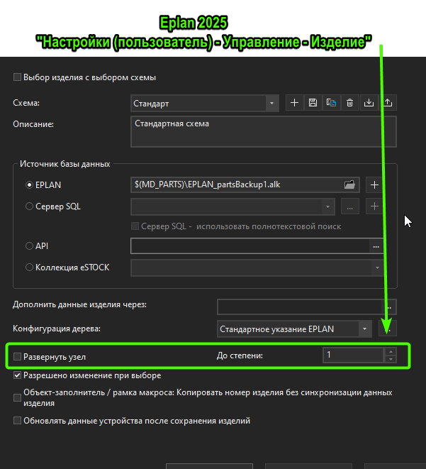Screen dimensions: 426x469
Task: Enable Обновлять данные устройства после сохранения изделий
Action: [x=17, y=421]
